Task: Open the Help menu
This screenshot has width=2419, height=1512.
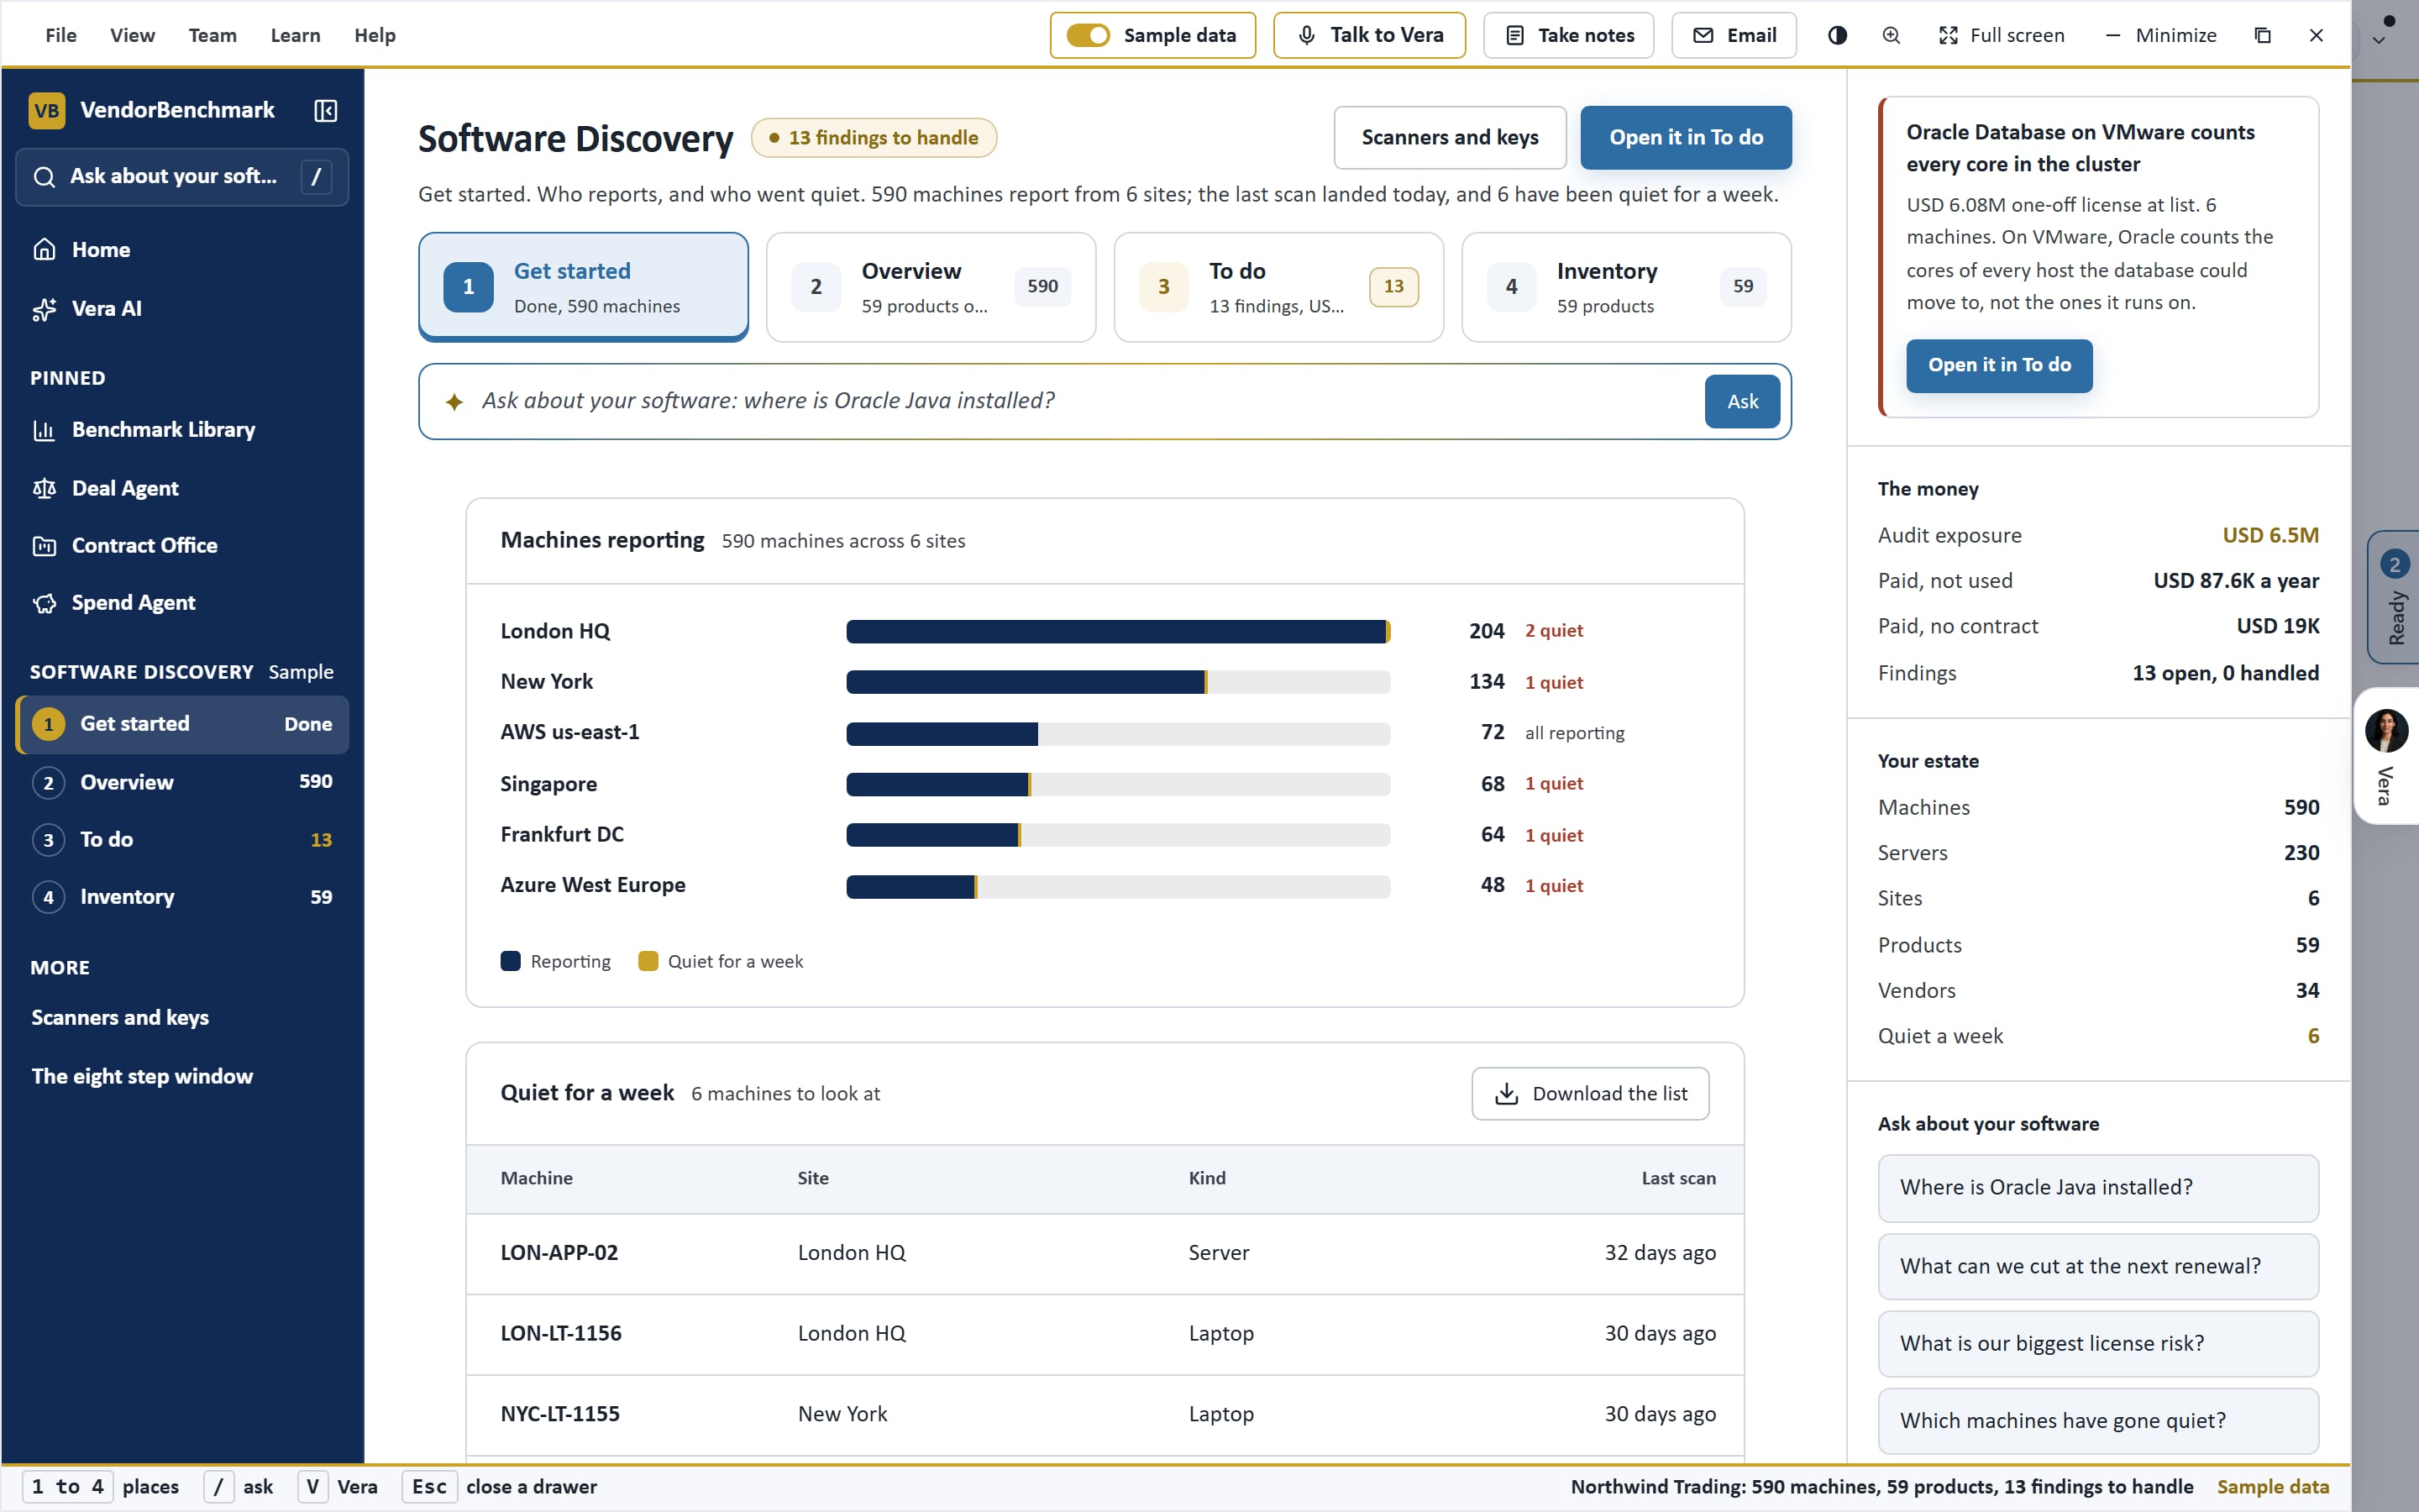Action: [x=375, y=35]
